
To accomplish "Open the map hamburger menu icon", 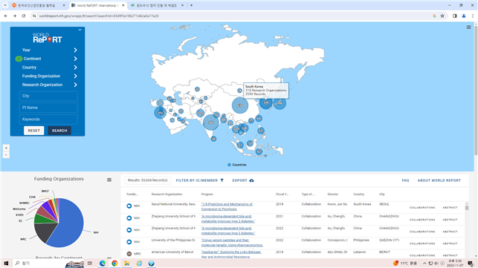I will pos(468,27).
